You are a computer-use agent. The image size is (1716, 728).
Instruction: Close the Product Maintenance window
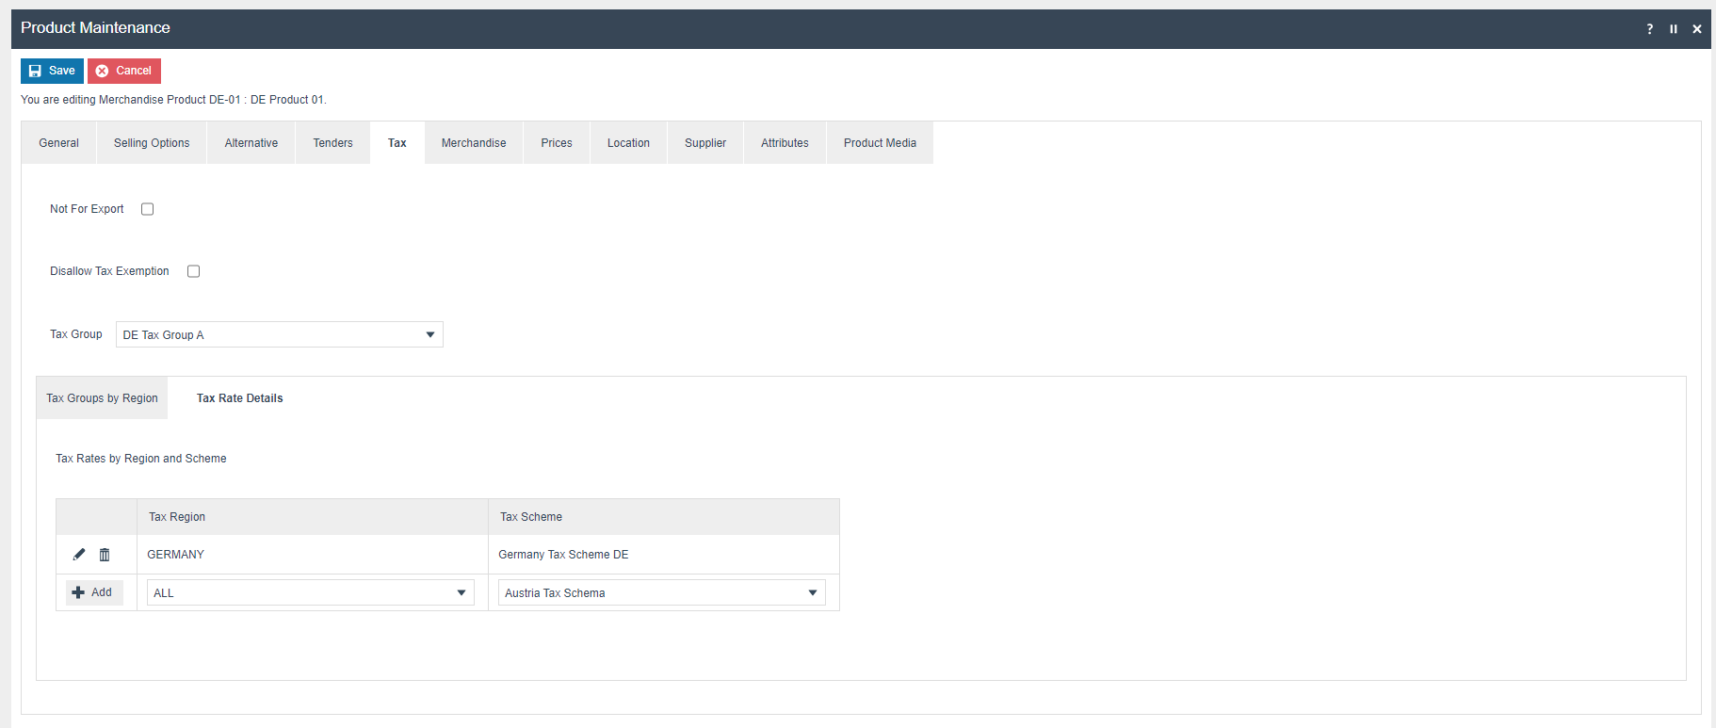(1697, 29)
